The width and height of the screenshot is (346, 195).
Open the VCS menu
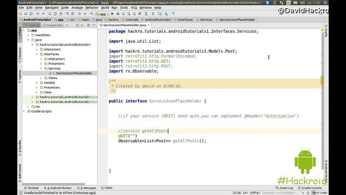[134, 8]
